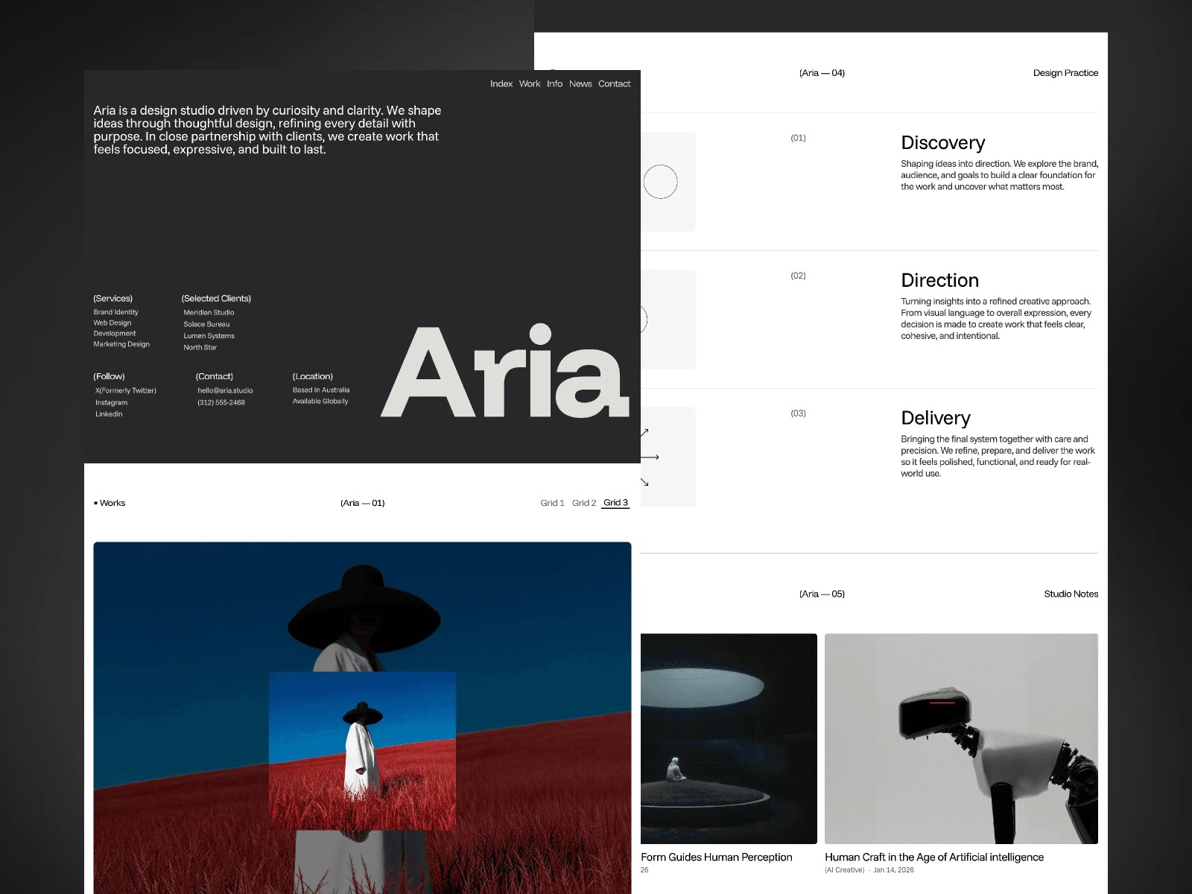
Task: Open the Work section from the navigation
Action: [x=529, y=83]
